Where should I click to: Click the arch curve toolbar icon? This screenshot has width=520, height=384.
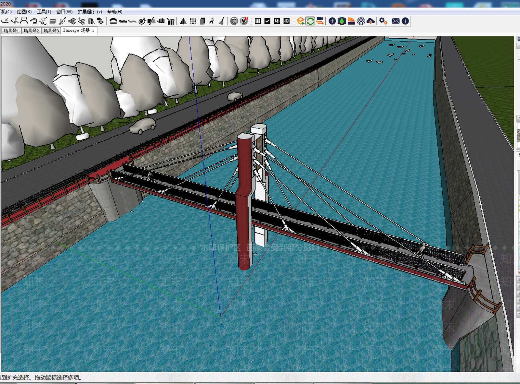click(x=113, y=21)
